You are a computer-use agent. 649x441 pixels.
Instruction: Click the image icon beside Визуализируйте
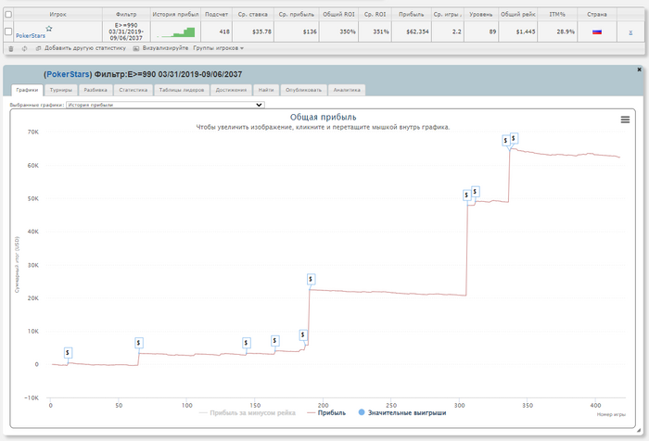coord(135,48)
